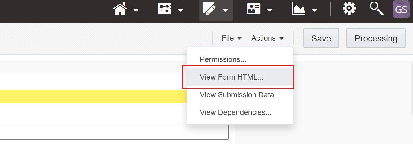Choose View Submission Data... option
The height and width of the screenshot is (144, 413).
pyautogui.click(x=240, y=95)
